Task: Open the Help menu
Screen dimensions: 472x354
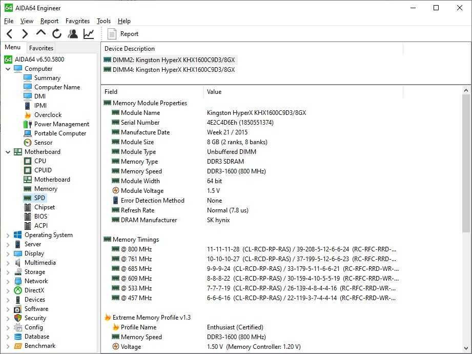Action: (124, 21)
